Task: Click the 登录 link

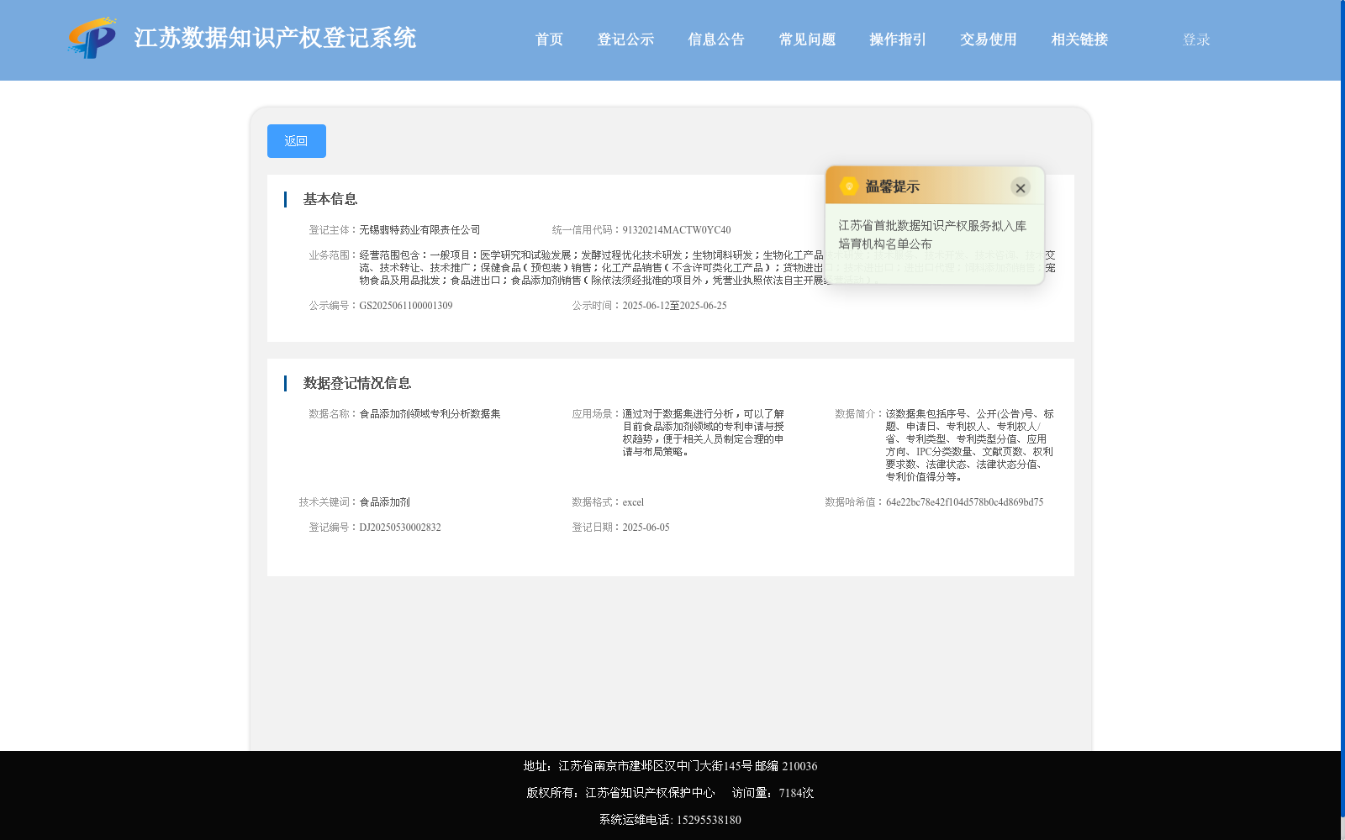Action: tap(1196, 39)
